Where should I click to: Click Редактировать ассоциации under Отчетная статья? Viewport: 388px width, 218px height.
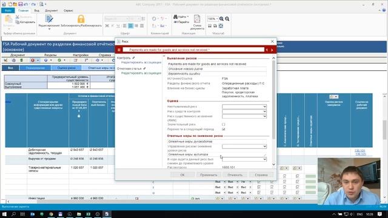click(x=141, y=73)
